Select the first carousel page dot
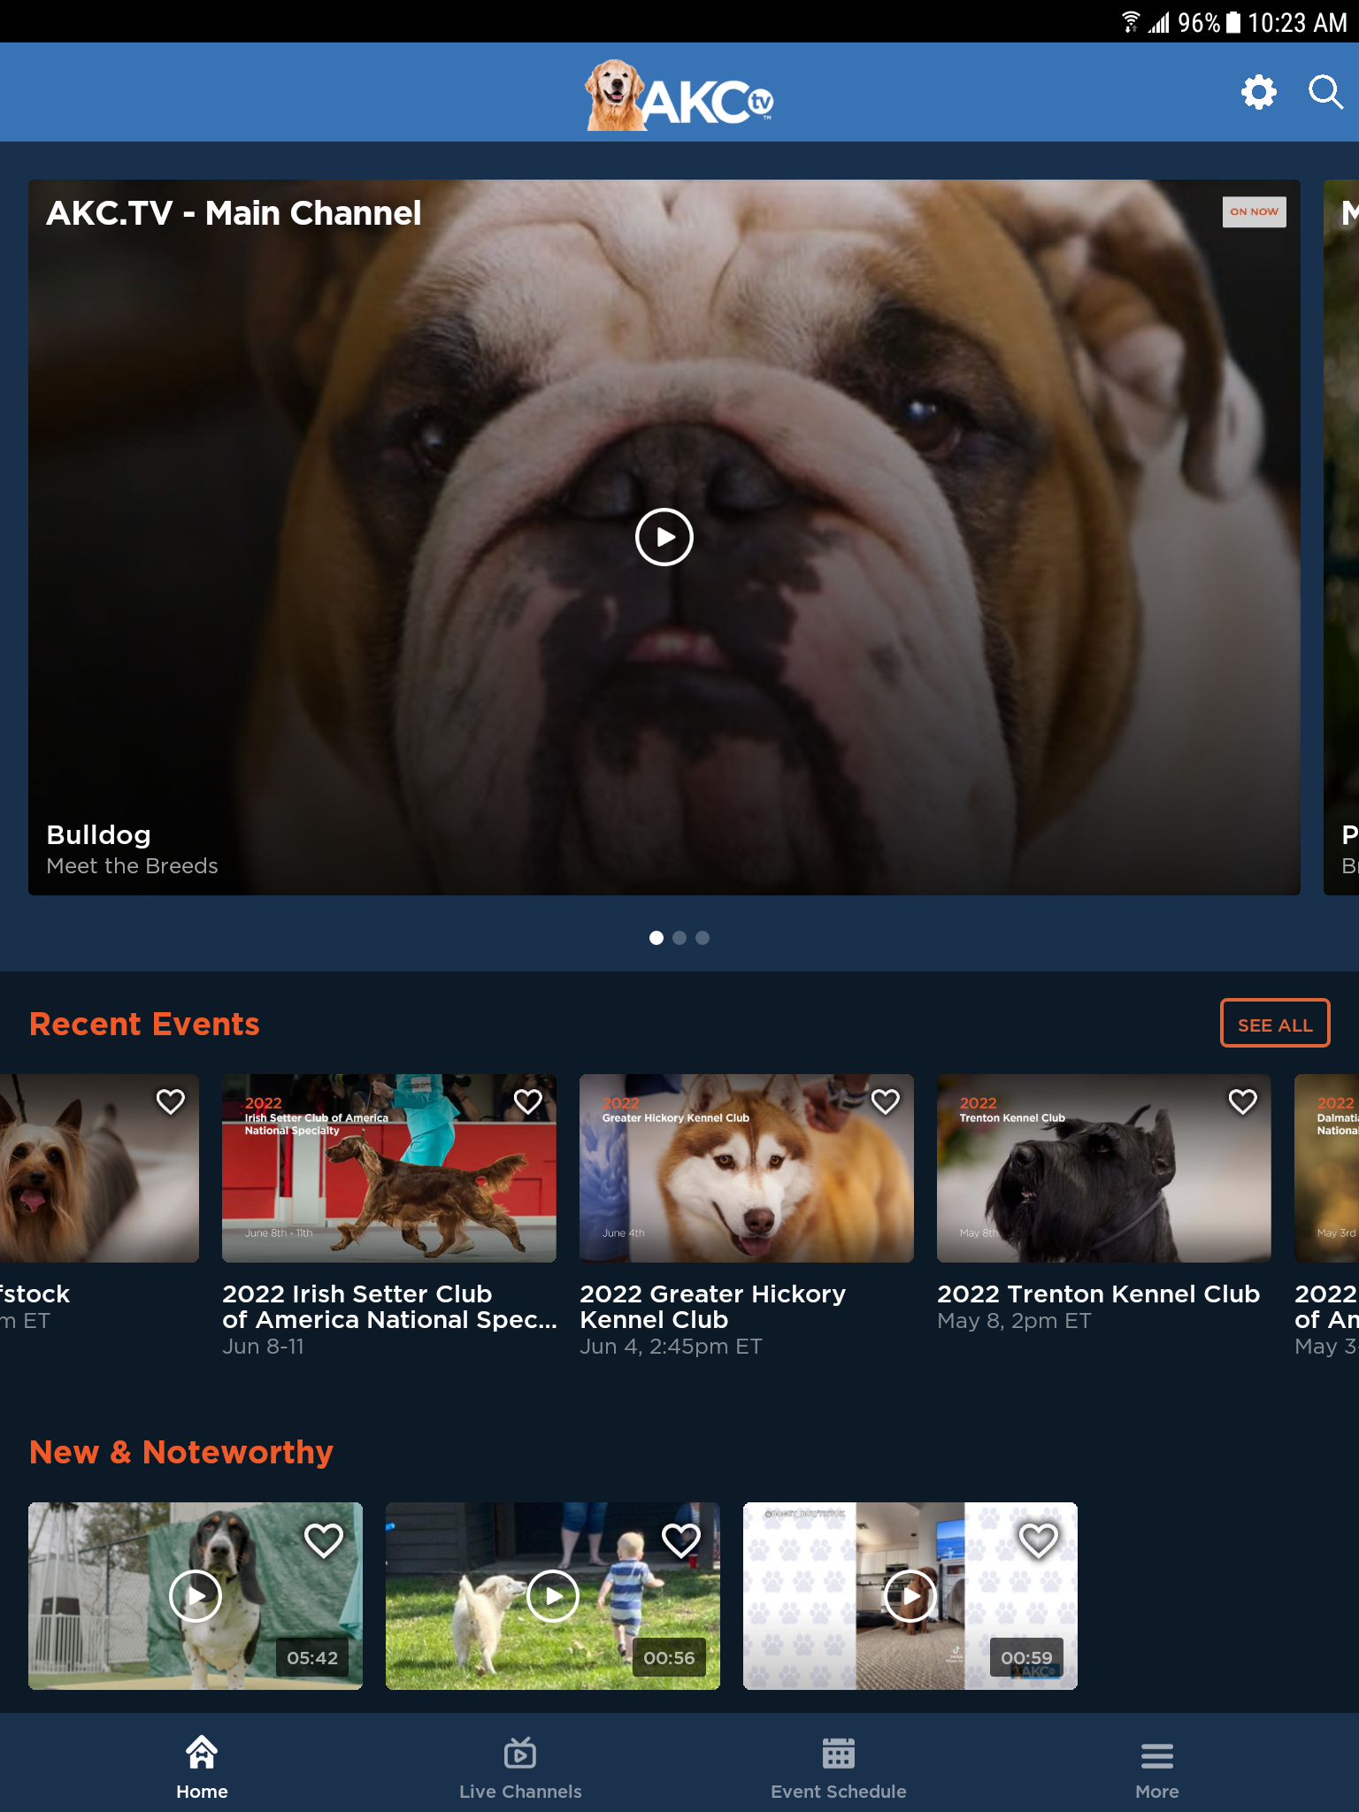The image size is (1359, 1812). click(x=656, y=938)
